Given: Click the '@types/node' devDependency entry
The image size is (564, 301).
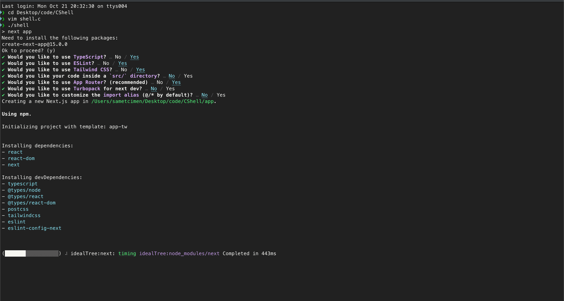Looking at the screenshot, I should [24, 190].
